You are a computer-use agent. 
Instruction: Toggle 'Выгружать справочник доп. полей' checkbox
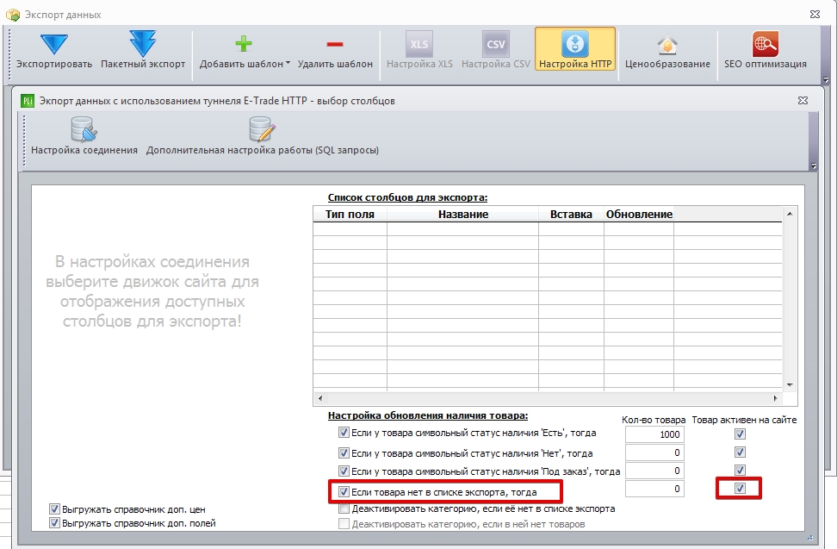pyautogui.click(x=54, y=523)
